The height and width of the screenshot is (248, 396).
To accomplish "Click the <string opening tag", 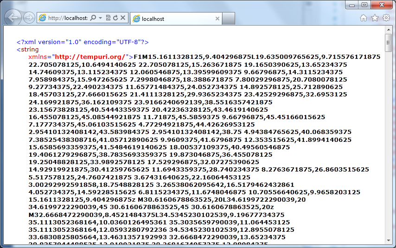I will click(27, 50).
